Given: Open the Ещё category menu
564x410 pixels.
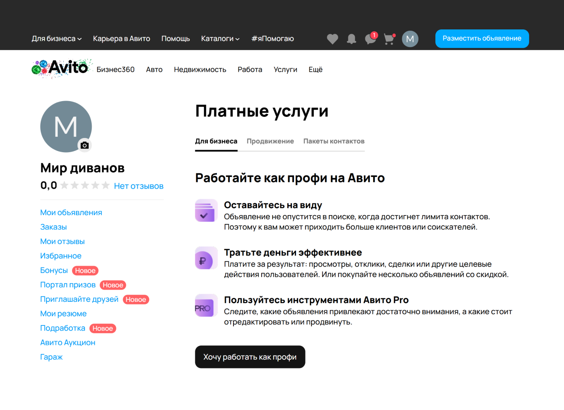Looking at the screenshot, I should 315,69.
